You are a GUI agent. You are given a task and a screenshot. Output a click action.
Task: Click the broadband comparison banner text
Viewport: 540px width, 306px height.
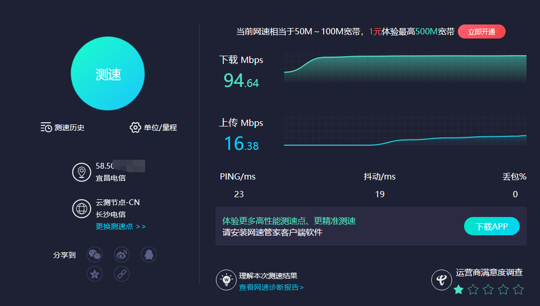click(345, 32)
